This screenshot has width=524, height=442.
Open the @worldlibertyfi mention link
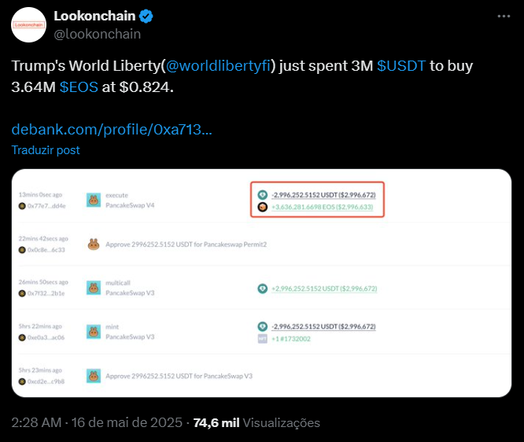pyautogui.click(x=219, y=66)
